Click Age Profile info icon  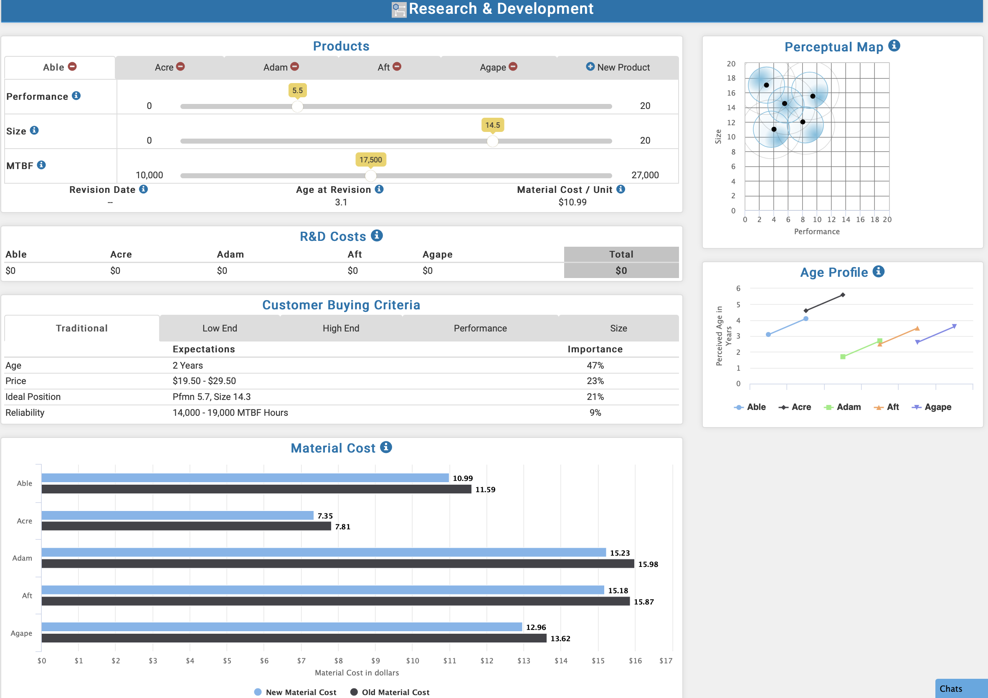point(878,271)
